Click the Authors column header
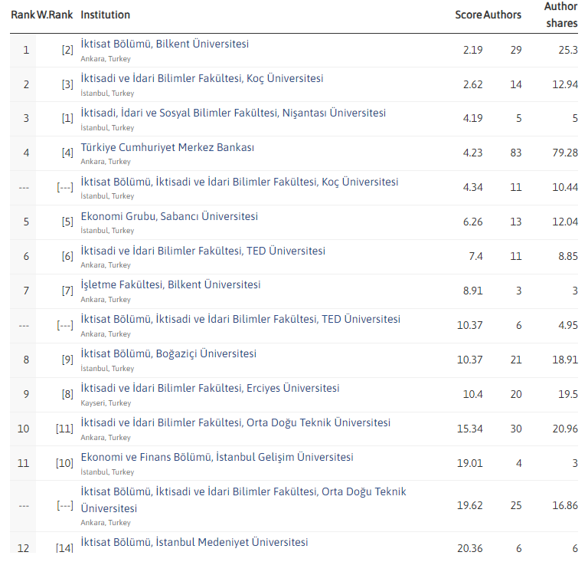Image resolution: width=588 pixels, height=562 pixels. pos(502,15)
